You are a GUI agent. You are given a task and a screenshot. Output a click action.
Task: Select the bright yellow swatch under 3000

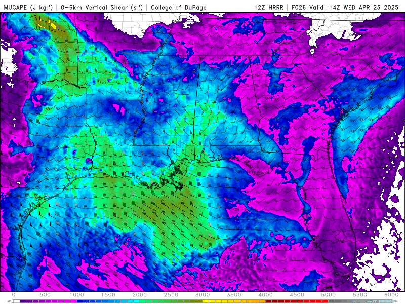(206, 301)
